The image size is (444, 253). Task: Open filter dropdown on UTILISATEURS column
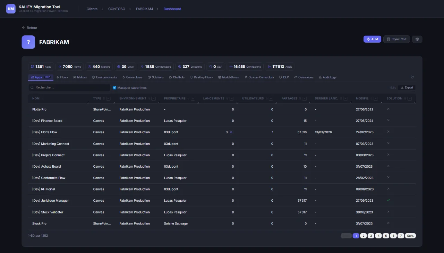point(271,99)
